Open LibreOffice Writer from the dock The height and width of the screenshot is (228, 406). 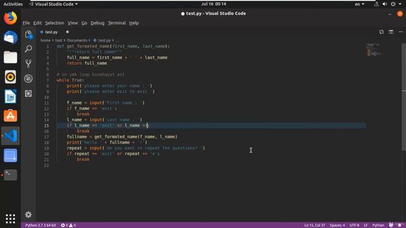pyautogui.click(x=10, y=96)
